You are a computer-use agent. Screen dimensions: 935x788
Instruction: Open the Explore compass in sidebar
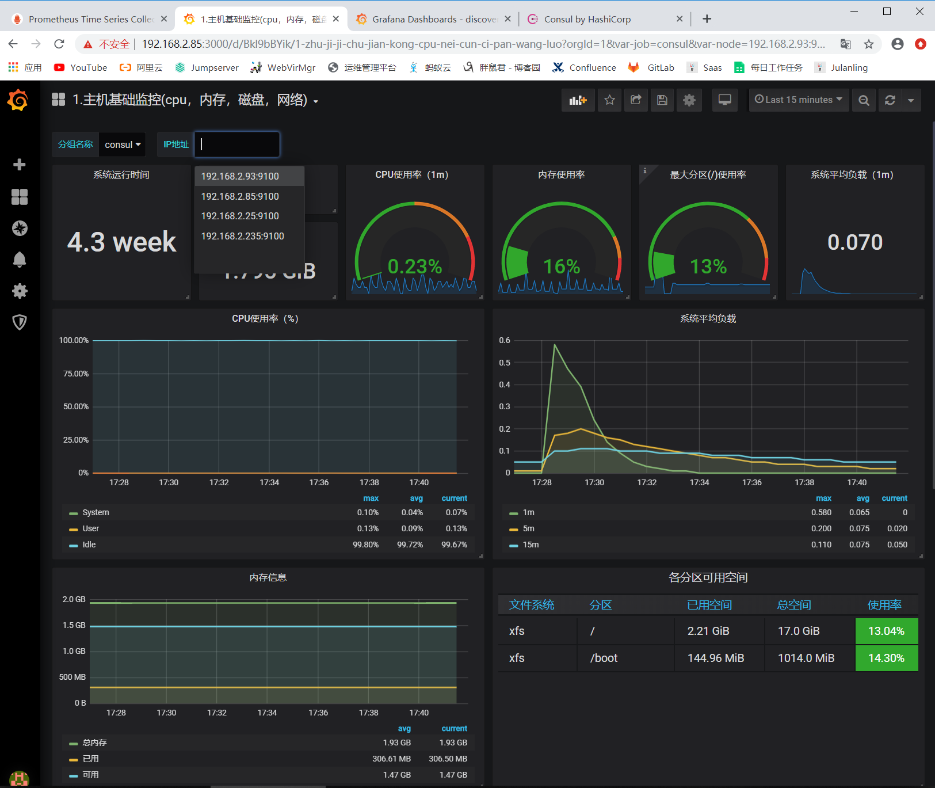[20, 229]
